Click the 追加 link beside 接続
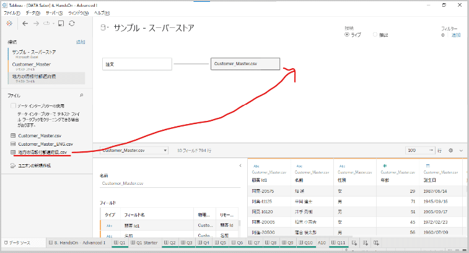 (x=81, y=42)
